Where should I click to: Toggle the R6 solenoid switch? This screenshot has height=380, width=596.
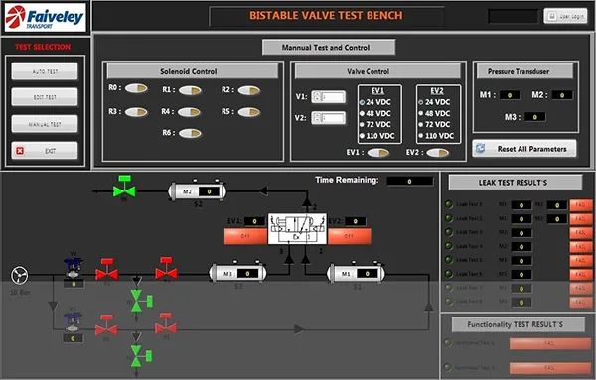pyautogui.click(x=190, y=133)
